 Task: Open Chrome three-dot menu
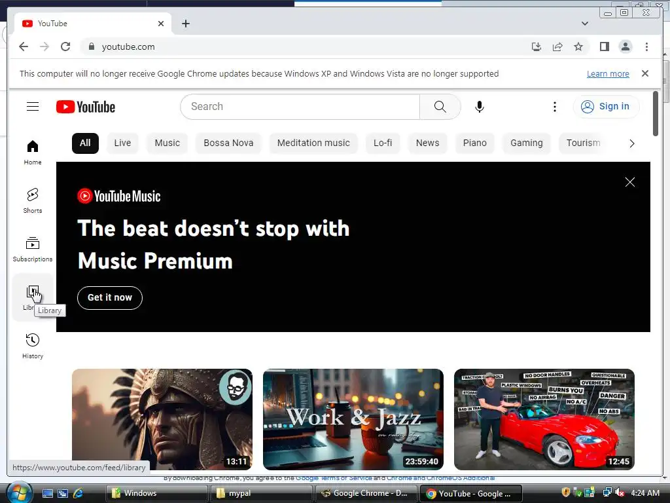click(646, 47)
